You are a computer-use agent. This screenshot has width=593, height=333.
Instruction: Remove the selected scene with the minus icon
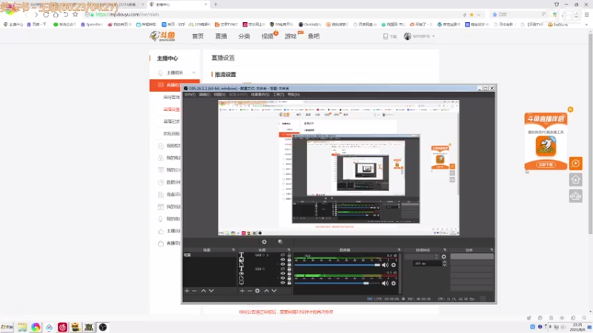[194, 291]
